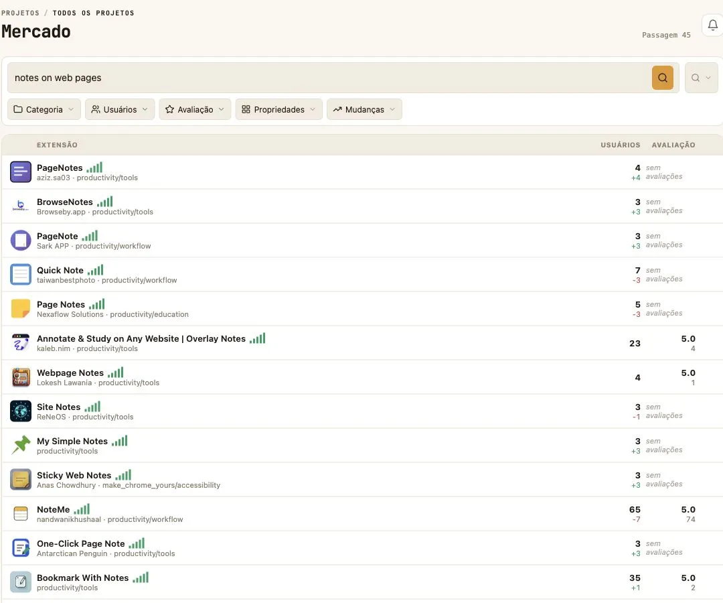This screenshot has height=603, width=723.
Task: Click the user count 23 for Annotate & Study
Action: click(x=635, y=343)
